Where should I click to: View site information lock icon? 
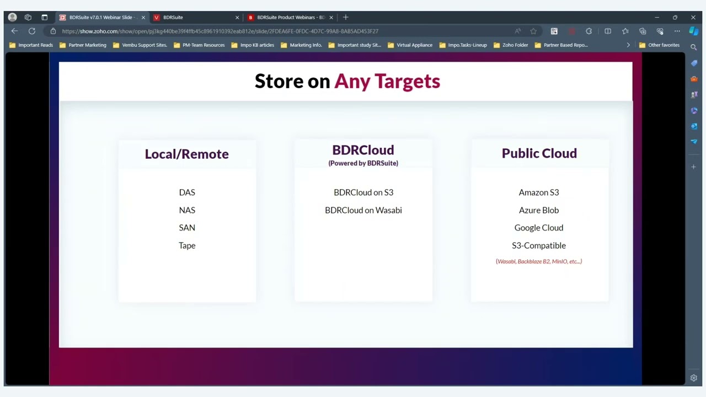53,31
